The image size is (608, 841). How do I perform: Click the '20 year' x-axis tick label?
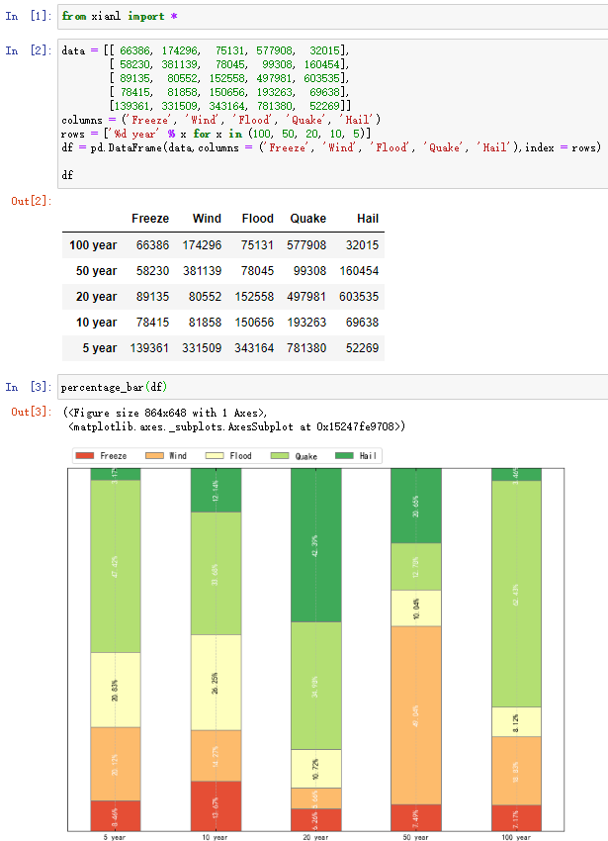pos(315,837)
